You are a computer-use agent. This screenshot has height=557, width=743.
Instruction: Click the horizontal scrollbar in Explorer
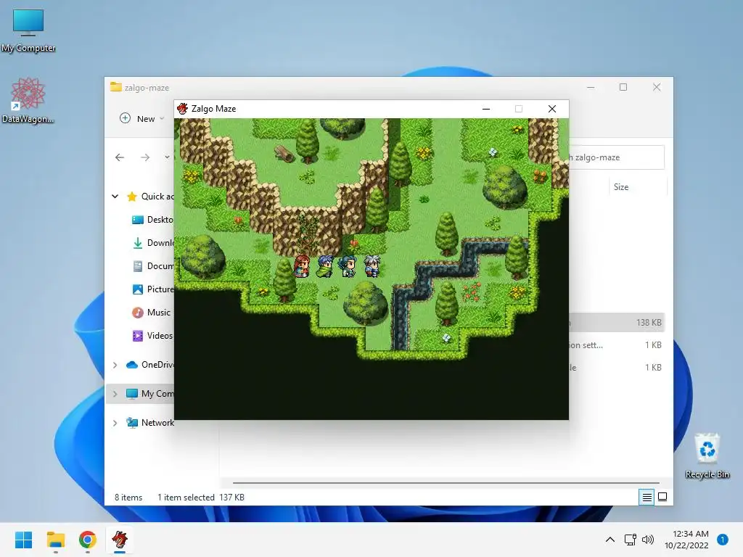446,482
